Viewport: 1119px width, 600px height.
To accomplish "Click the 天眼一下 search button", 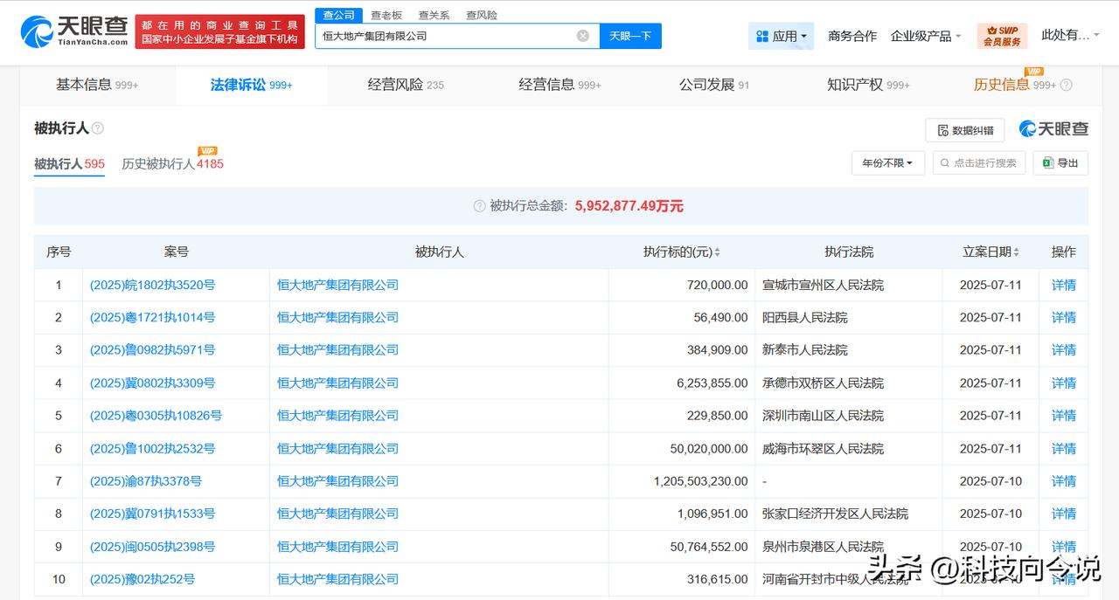I will click(x=630, y=36).
